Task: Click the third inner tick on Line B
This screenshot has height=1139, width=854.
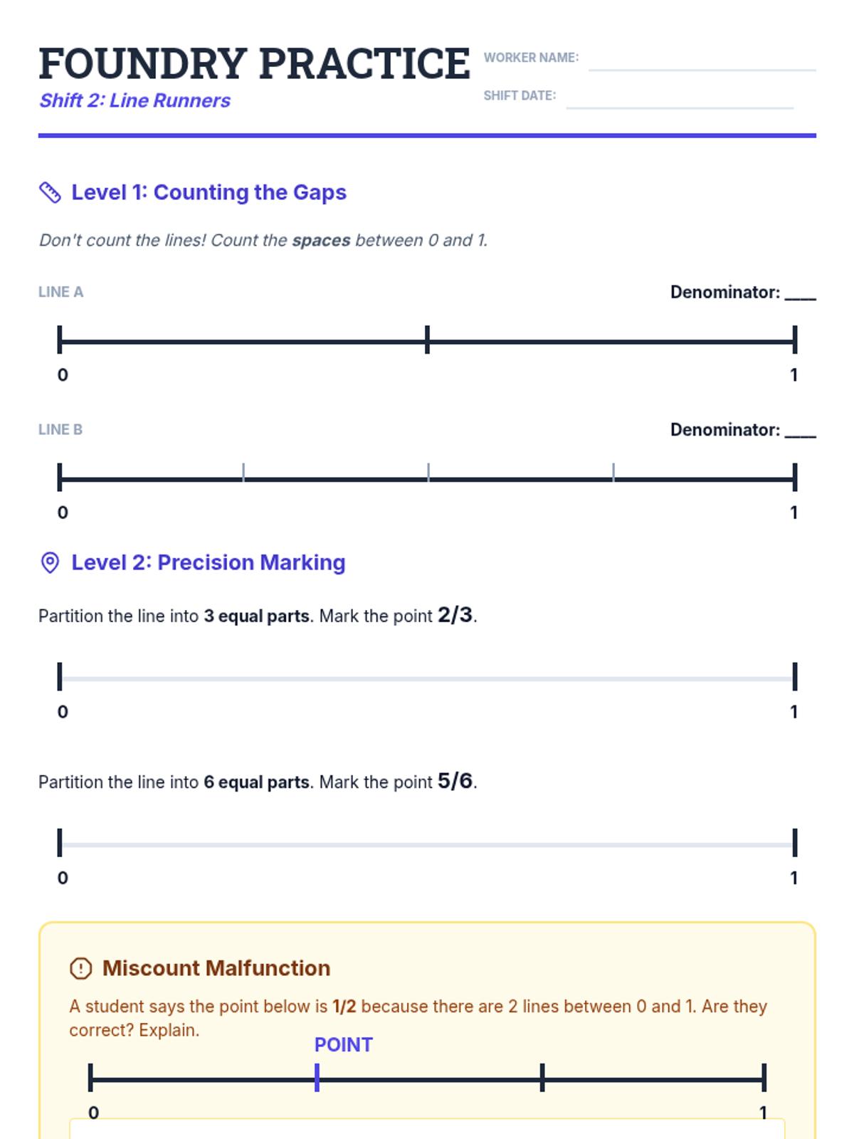Action: (x=613, y=473)
